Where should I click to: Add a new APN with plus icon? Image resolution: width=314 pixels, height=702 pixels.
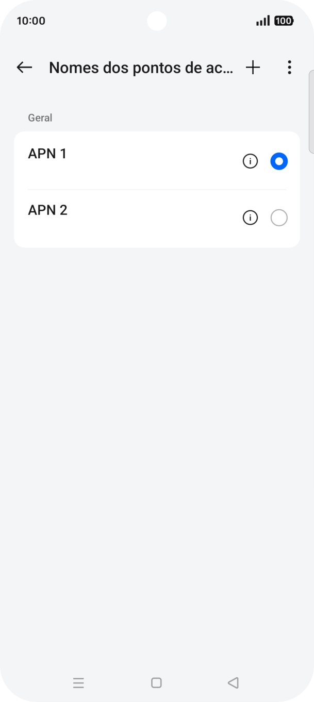253,68
